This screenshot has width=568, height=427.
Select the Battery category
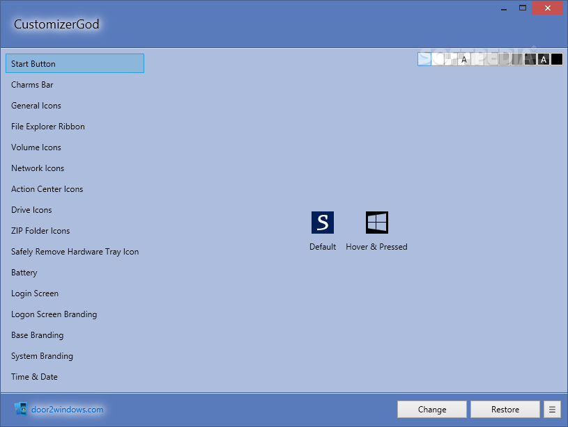75,272
